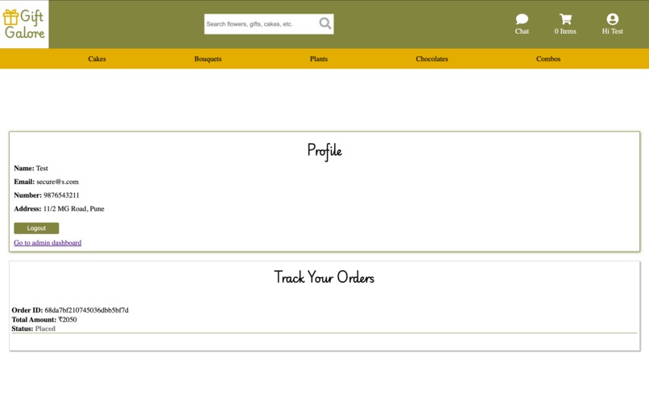Click the email secure@s.com
The height and width of the screenshot is (405, 649).
(x=57, y=182)
